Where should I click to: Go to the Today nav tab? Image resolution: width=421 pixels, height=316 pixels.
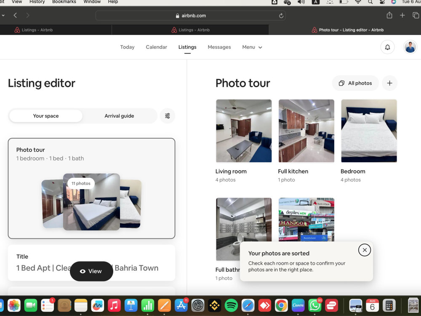point(127,47)
